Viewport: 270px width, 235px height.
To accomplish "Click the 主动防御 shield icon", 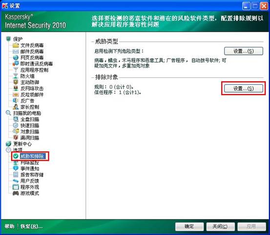I will click(x=16, y=82).
